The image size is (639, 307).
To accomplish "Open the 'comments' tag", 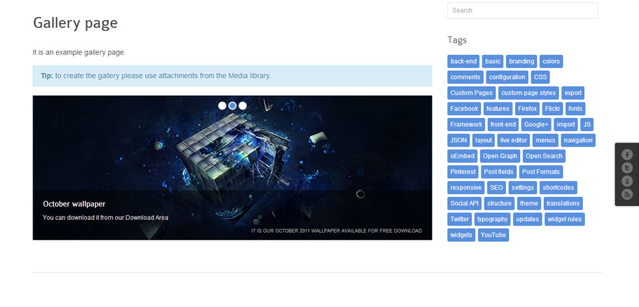I will (x=466, y=78).
